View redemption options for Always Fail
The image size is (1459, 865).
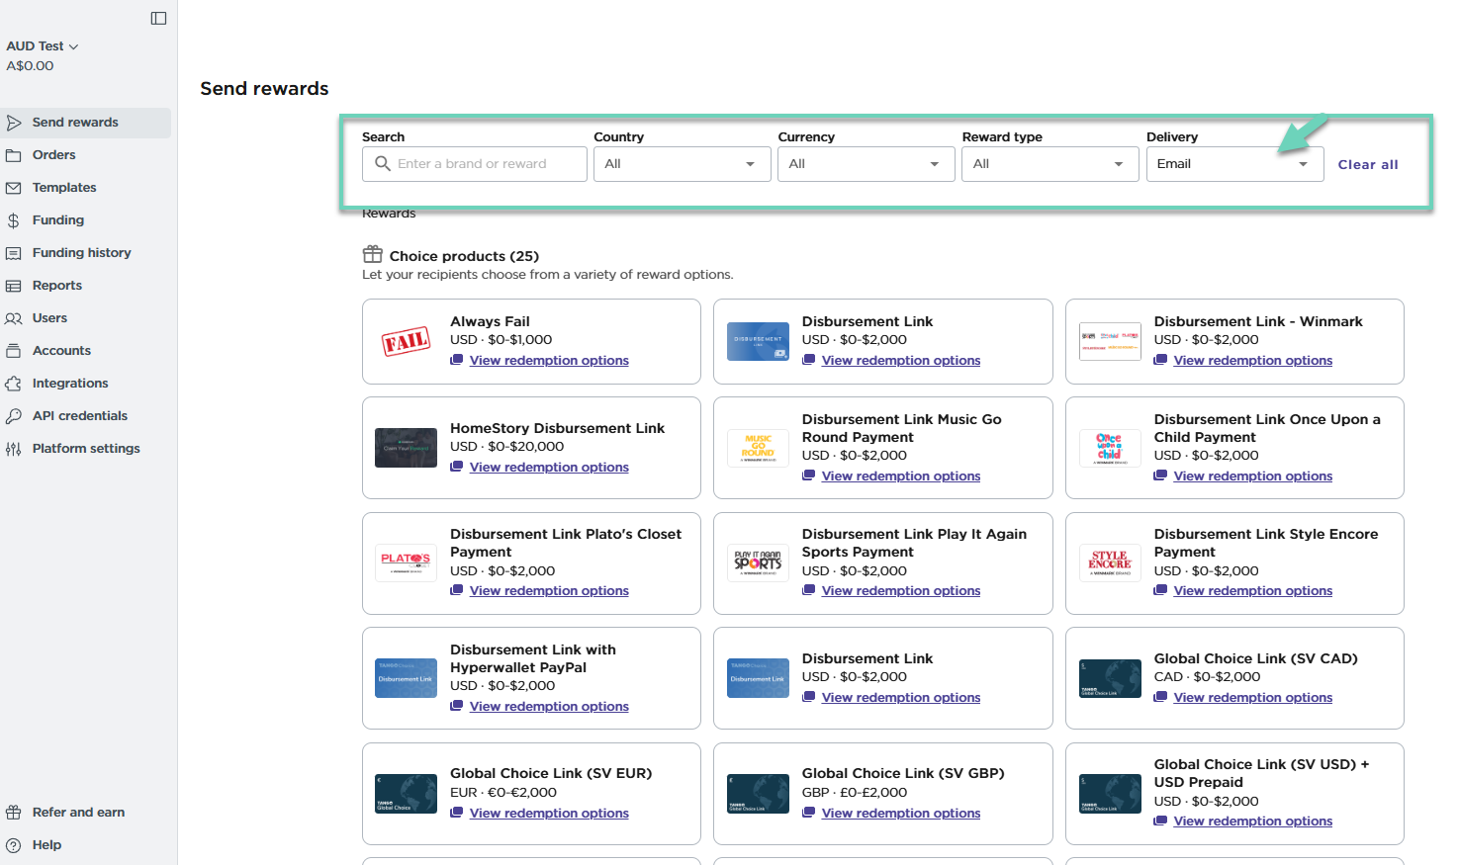coord(549,361)
